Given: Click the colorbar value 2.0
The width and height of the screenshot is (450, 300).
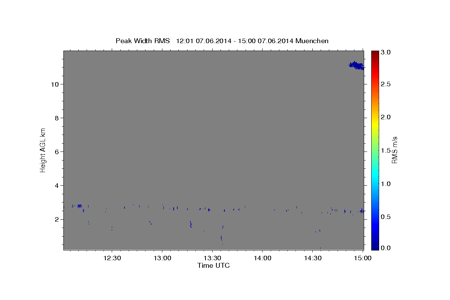Looking at the screenshot, I should [387, 117].
